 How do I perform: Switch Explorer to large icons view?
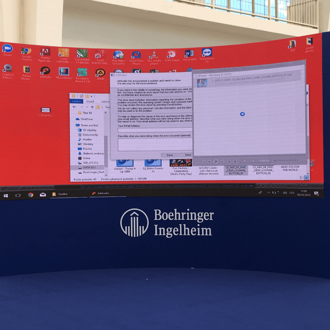(x=307, y=178)
